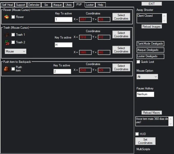Viewport: 174px width, 154px height.
Task: Click the Trash Y coordinate field 660
Action: (x=104, y=52)
